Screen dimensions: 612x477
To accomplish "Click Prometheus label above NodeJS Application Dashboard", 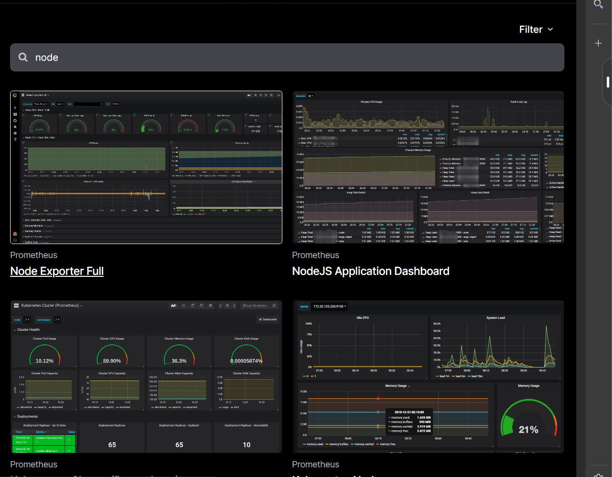I will [316, 255].
